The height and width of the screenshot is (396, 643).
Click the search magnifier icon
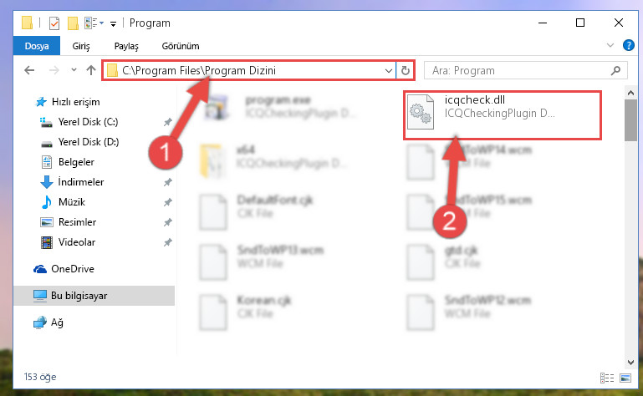point(615,70)
